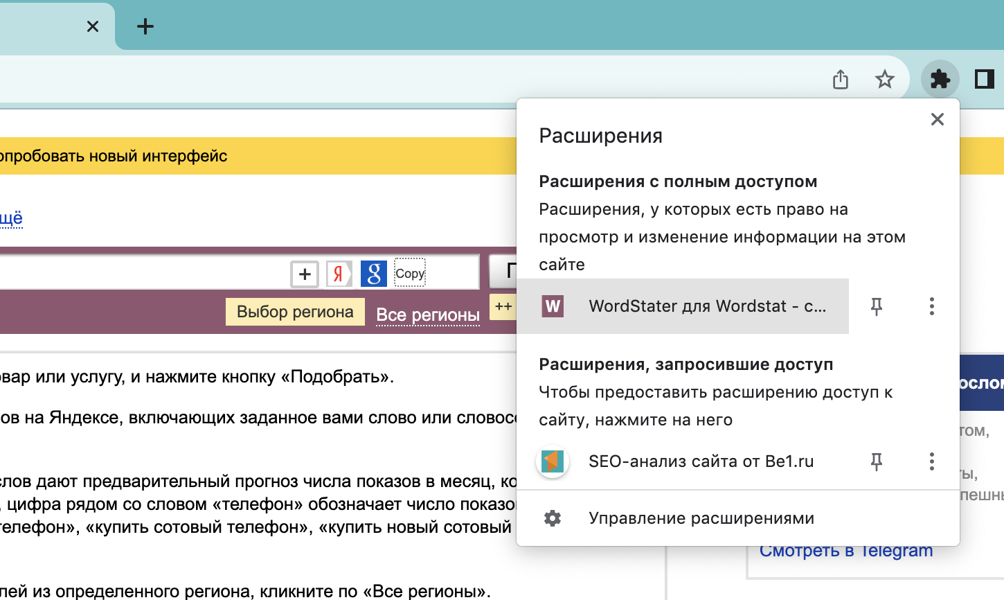Click the ++ yellow button

pos(503,307)
